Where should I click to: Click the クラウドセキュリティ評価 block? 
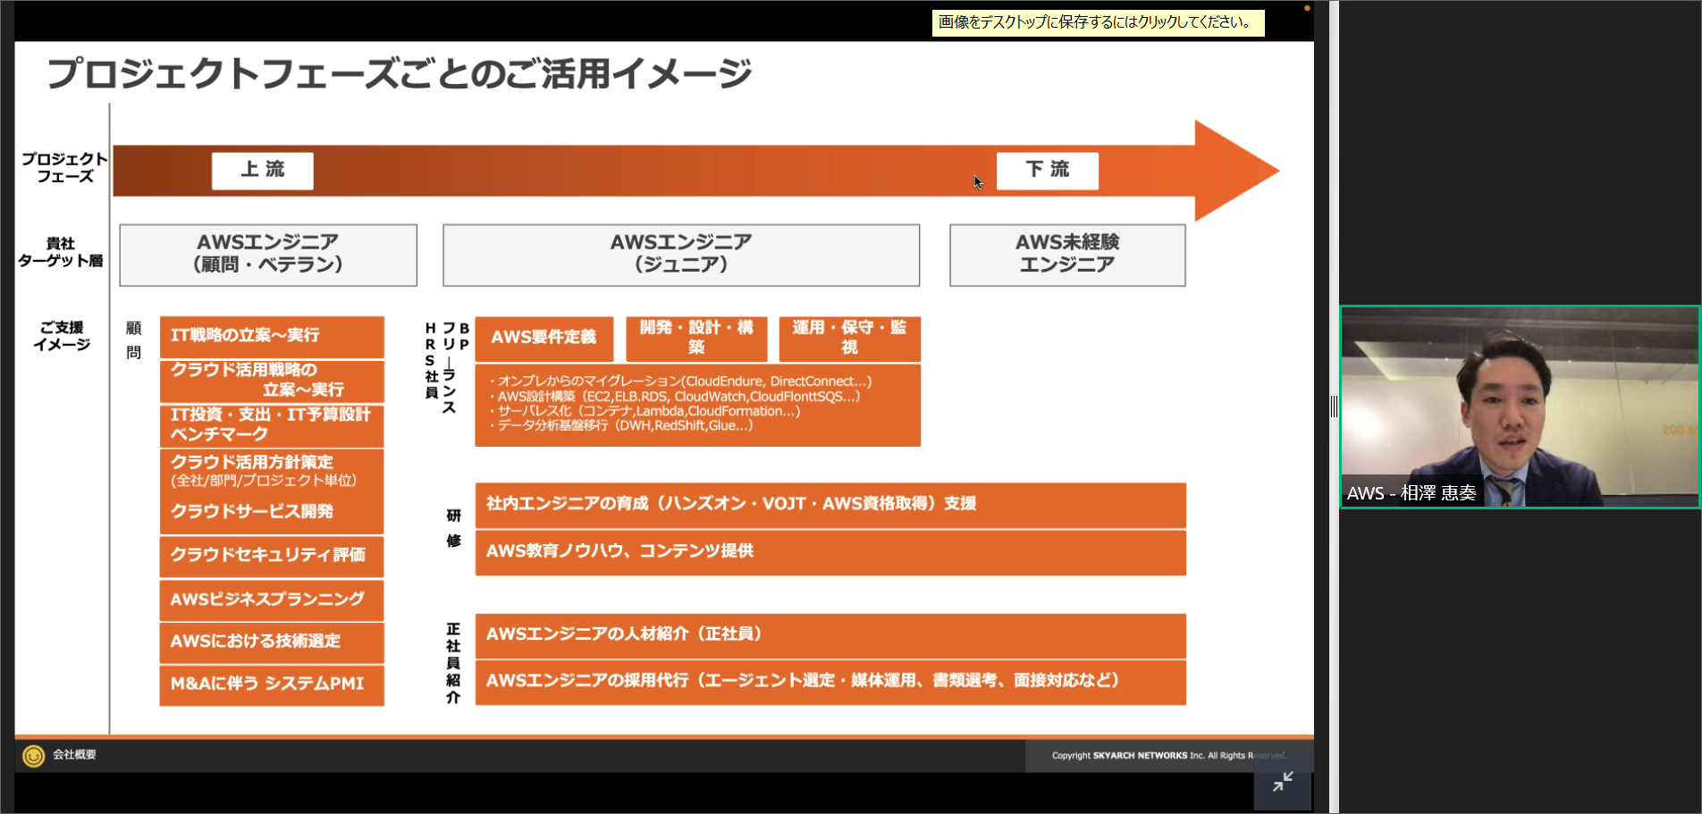pos(272,556)
